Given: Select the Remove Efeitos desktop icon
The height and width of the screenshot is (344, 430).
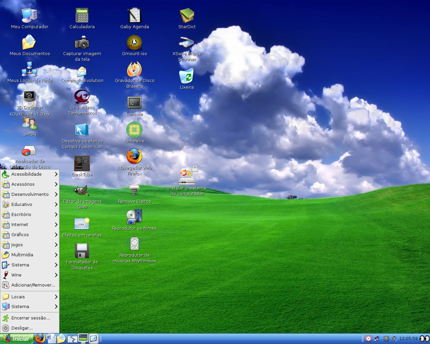Looking at the screenshot, I should click(x=134, y=190).
